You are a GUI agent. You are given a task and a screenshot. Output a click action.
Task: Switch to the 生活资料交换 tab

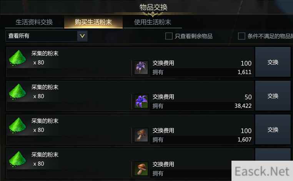click(x=34, y=22)
